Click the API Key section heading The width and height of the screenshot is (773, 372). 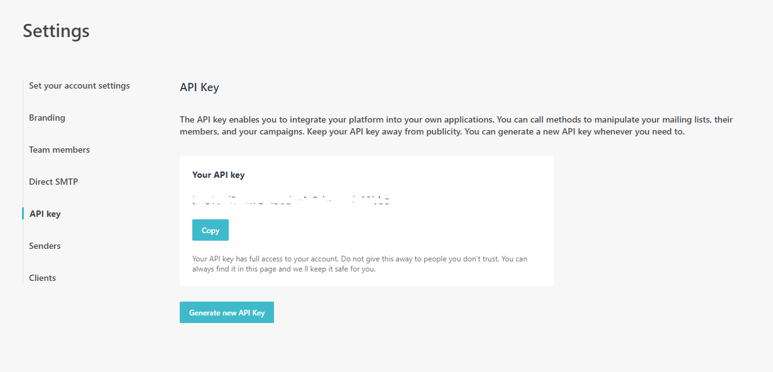[199, 87]
